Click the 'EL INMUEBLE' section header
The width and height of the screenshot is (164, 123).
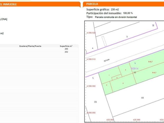click(8, 4)
